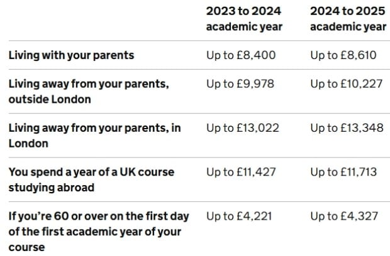This screenshot has width=390, height=256.
Task: Click the 2023 to 2024 academic year header
Action: [244, 19]
